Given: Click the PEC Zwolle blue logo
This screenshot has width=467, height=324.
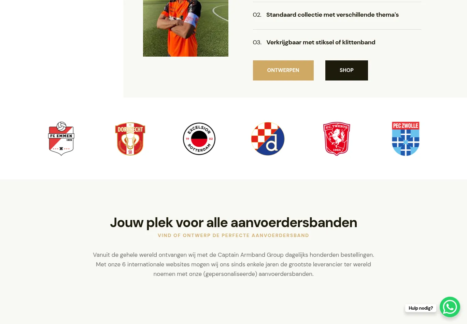Looking at the screenshot, I should [406, 139].
